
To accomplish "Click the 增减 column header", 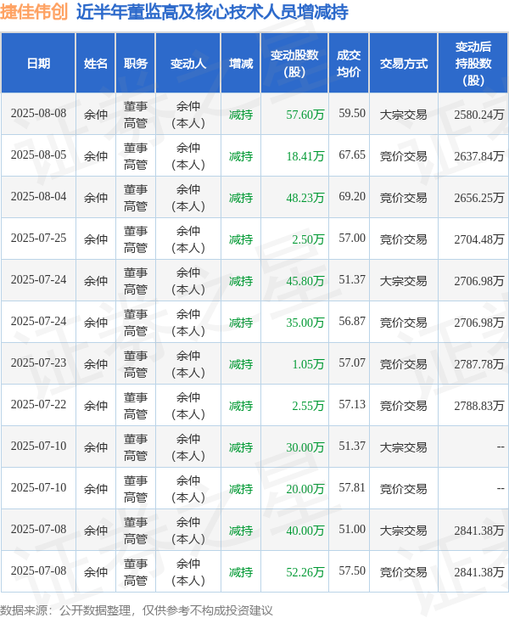I will (241, 64).
